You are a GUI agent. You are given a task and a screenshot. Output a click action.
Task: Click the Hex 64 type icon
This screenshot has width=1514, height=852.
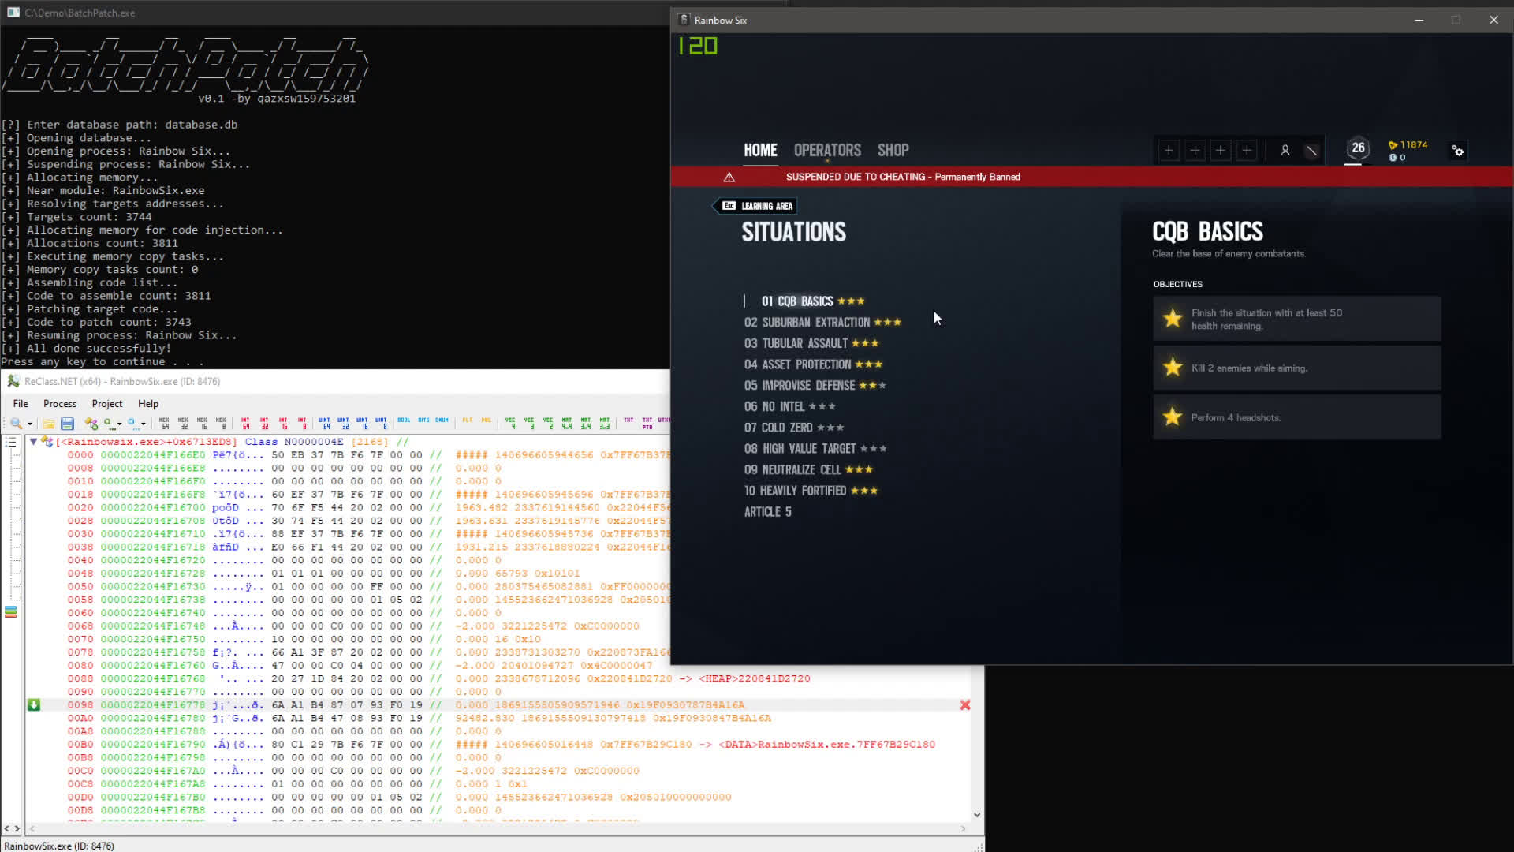[x=164, y=424]
